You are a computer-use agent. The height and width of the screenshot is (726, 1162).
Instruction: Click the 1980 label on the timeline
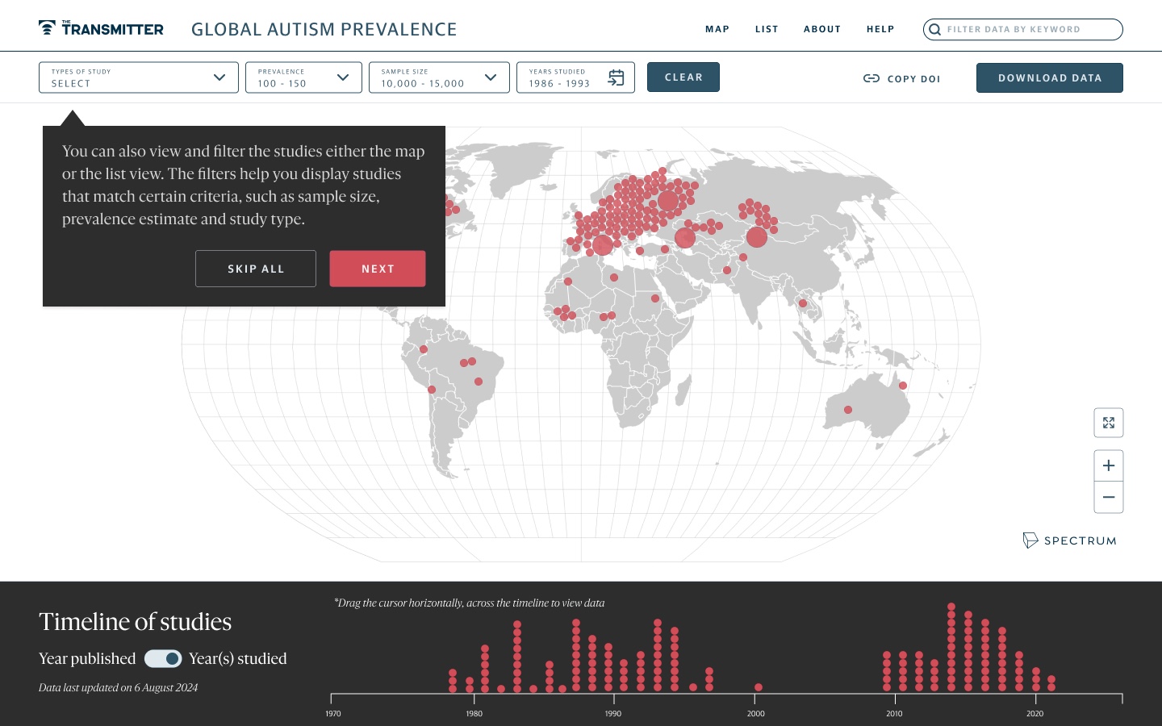tap(474, 714)
